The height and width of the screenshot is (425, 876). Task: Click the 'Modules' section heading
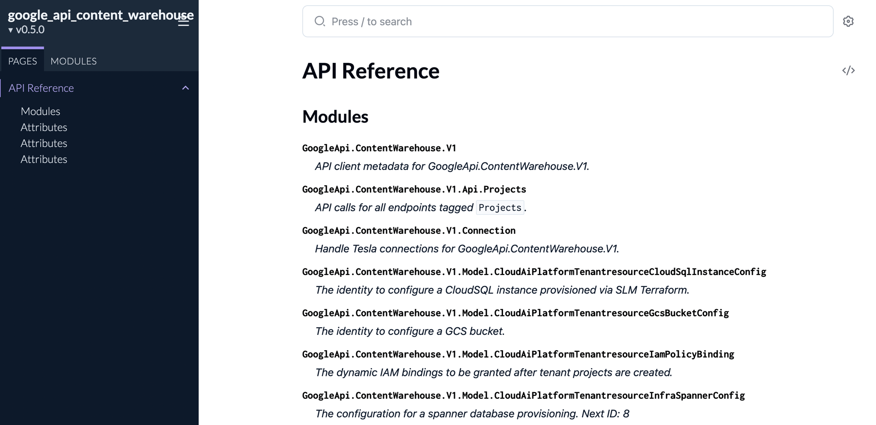(x=335, y=117)
